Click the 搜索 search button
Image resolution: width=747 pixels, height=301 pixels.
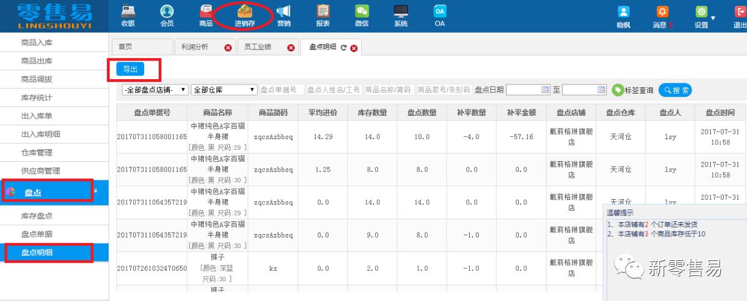click(x=675, y=90)
